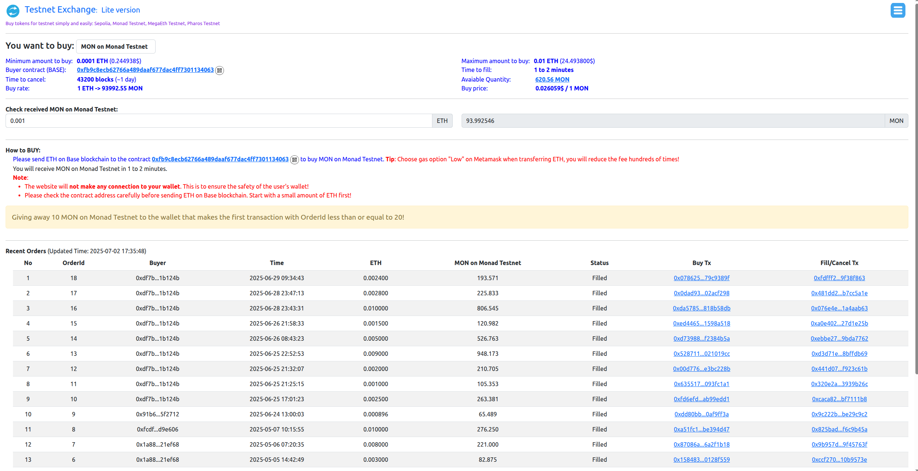
Task: Click the time 2025-05-05 14:42:49 cell
Action: pos(277,460)
